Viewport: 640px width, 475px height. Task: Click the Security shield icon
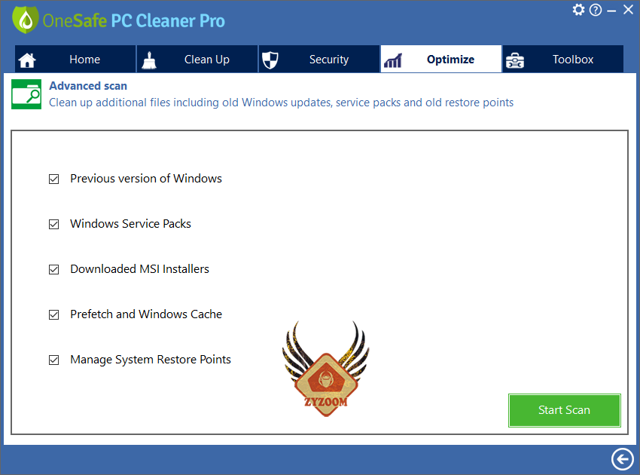tap(270, 60)
